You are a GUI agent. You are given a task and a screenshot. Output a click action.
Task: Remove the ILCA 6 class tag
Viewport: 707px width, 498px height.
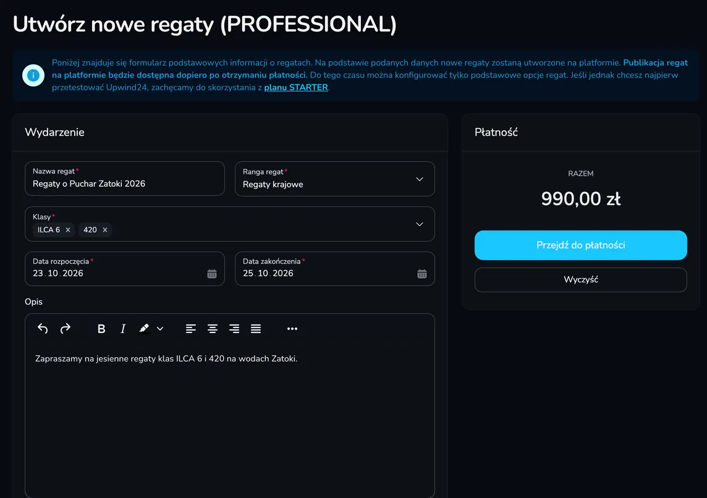tap(68, 230)
